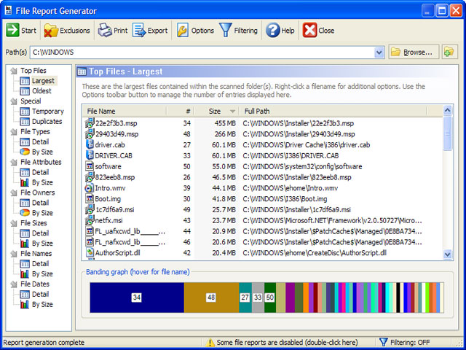Open File Names By Size chart
466x350 pixels.
click(42, 274)
